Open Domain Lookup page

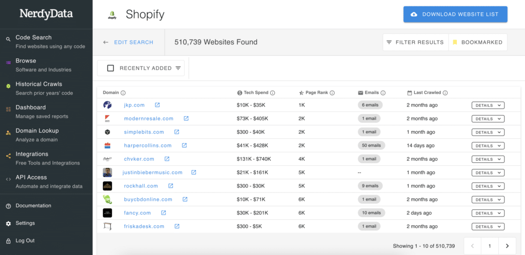click(x=46, y=135)
